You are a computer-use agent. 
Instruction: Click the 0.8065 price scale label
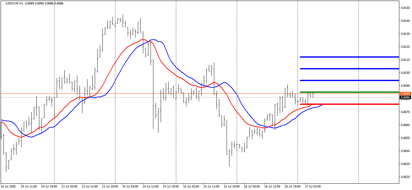pyautogui.click(x=406, y=125)
